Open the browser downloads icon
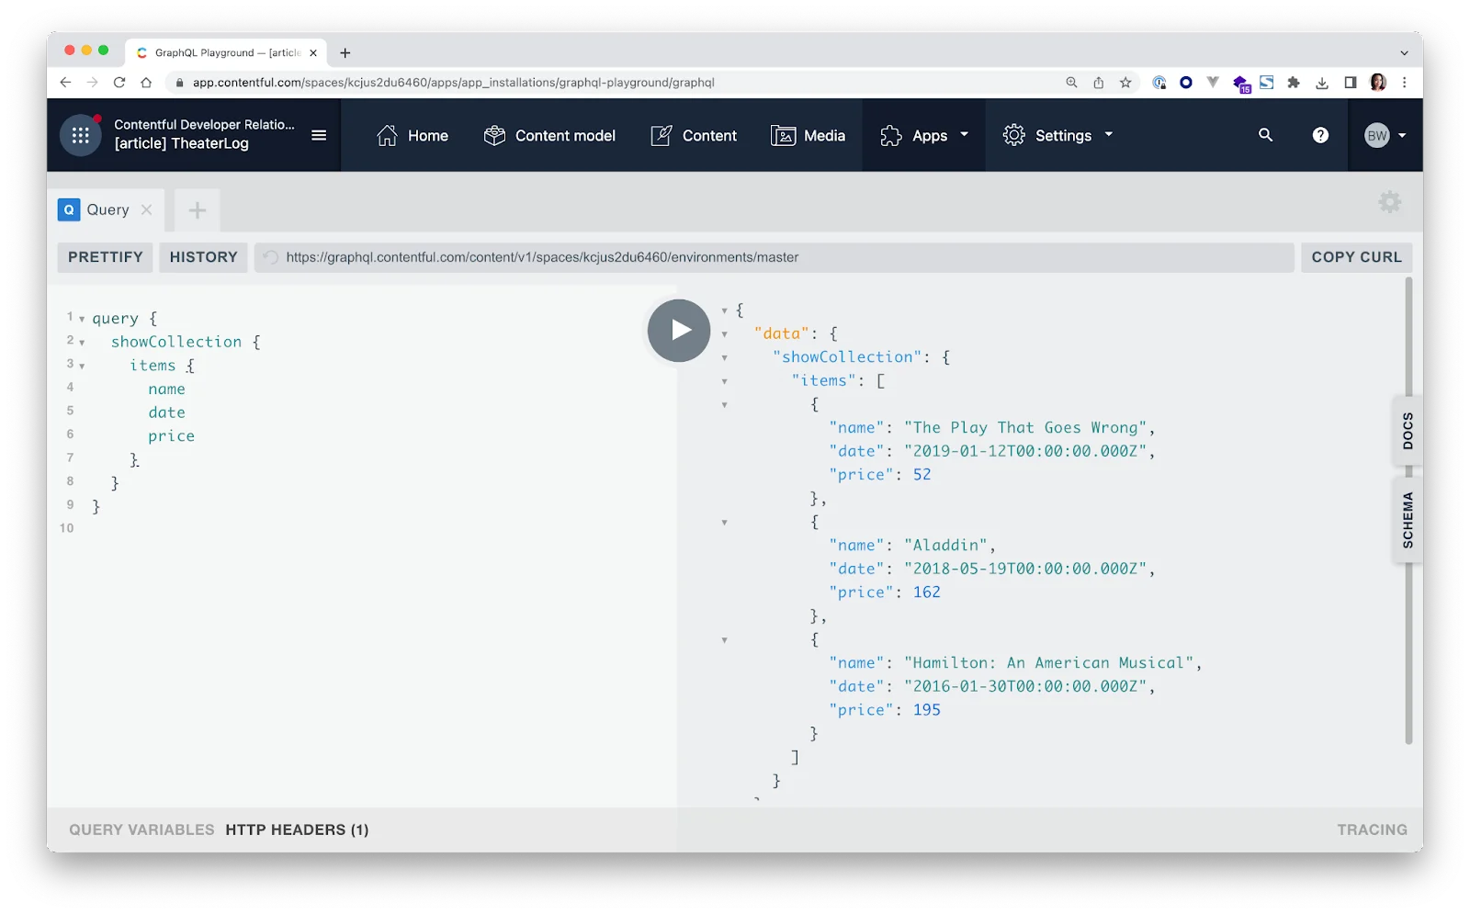 1321,83
